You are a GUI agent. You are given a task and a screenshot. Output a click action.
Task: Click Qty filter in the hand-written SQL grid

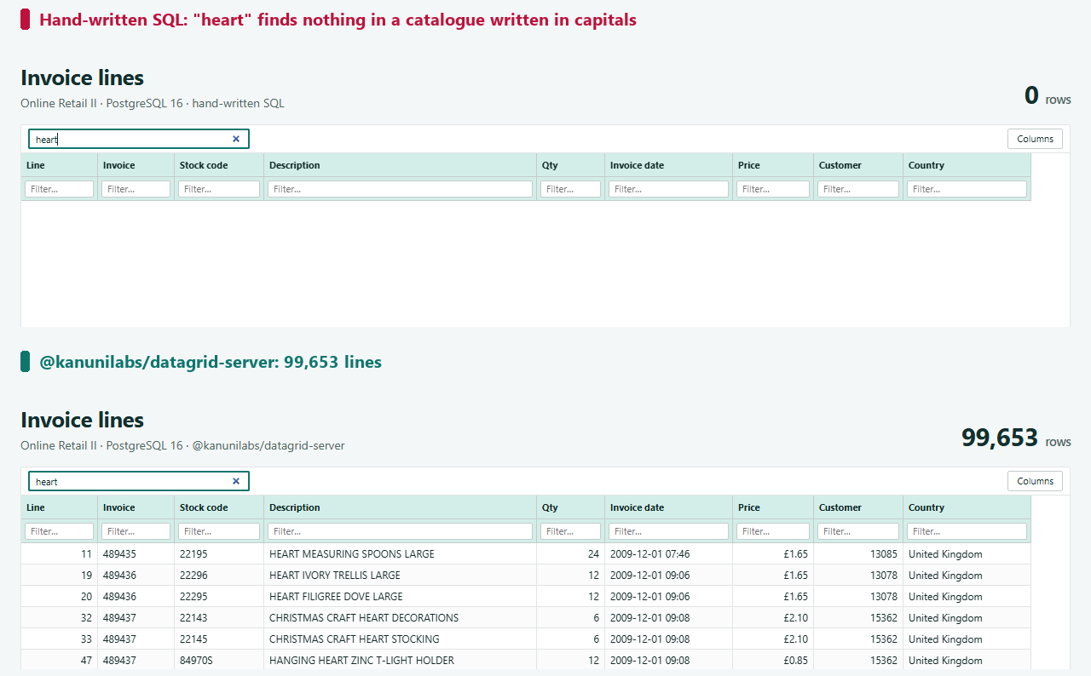click(x=571, y=189)
